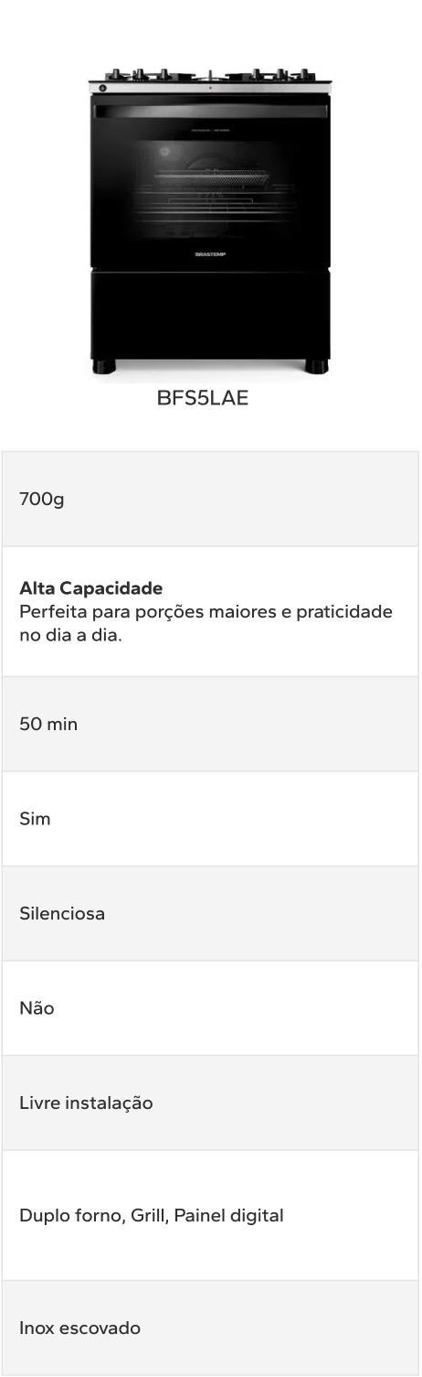Select the 50 min value row
This screenshot has width=422, height=1377.
pyautogui.click(x=210, y=724)
